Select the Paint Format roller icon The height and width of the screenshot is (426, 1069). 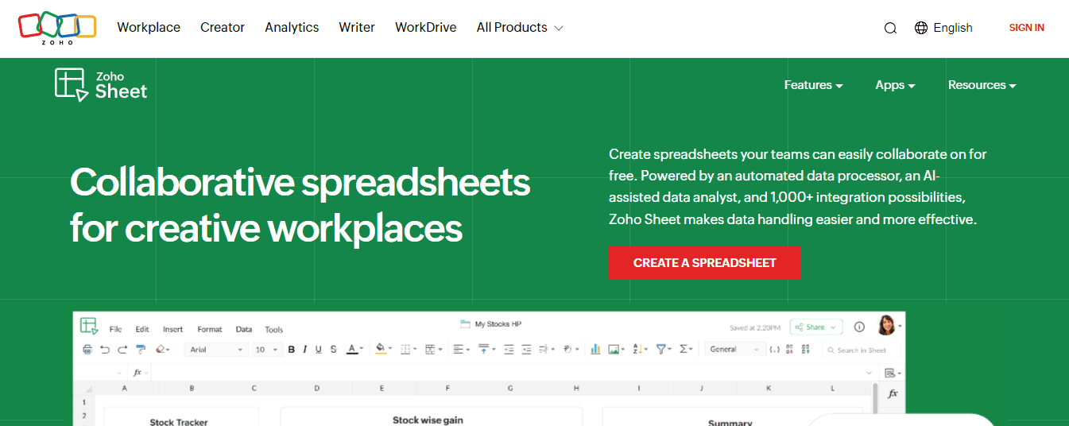pos(141,350)
